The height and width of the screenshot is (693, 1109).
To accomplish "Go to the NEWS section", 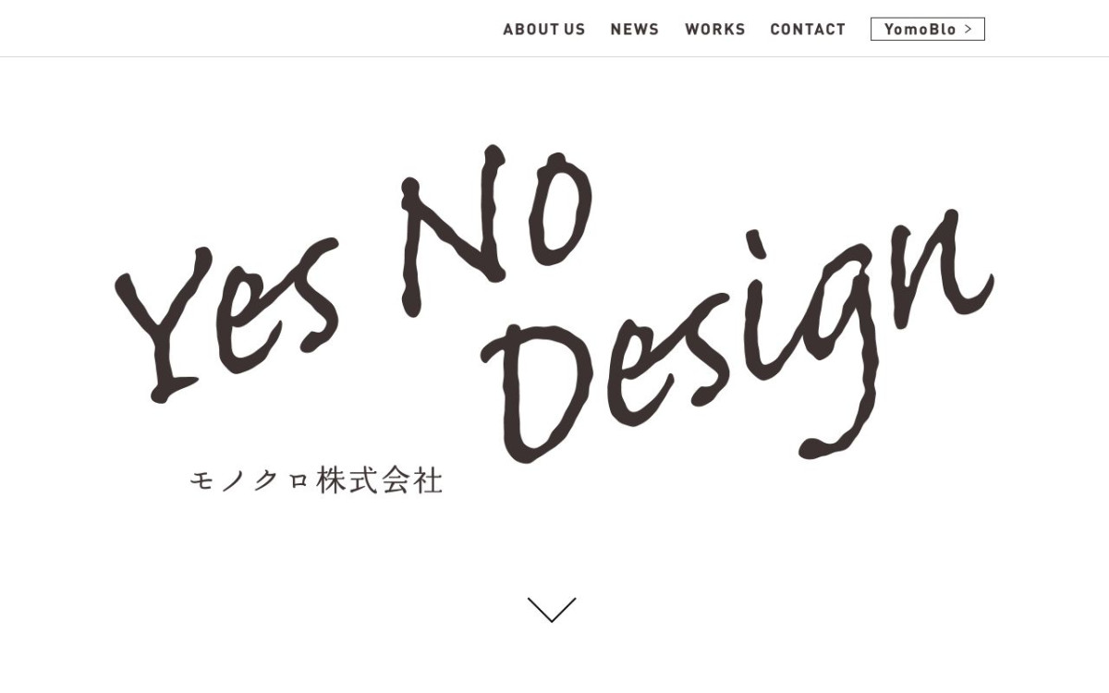I will tap(635, 30).
